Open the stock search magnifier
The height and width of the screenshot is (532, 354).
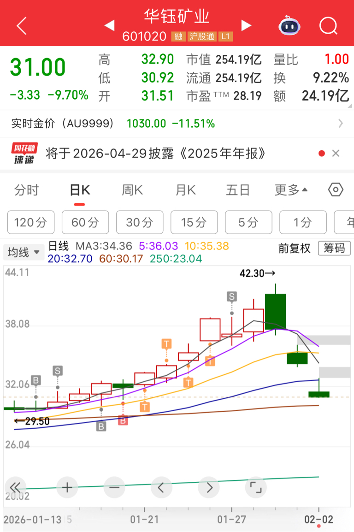coord(328,26)
